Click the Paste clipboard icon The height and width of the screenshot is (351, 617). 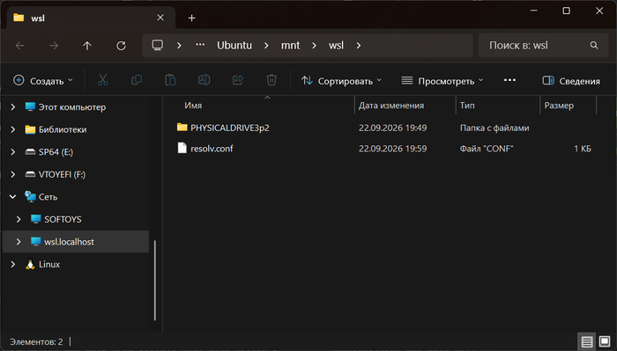click(x=170, y=80)
